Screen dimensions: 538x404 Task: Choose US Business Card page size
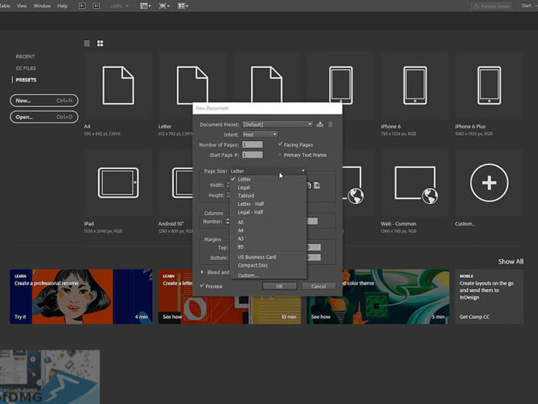(x=268, y=257)
